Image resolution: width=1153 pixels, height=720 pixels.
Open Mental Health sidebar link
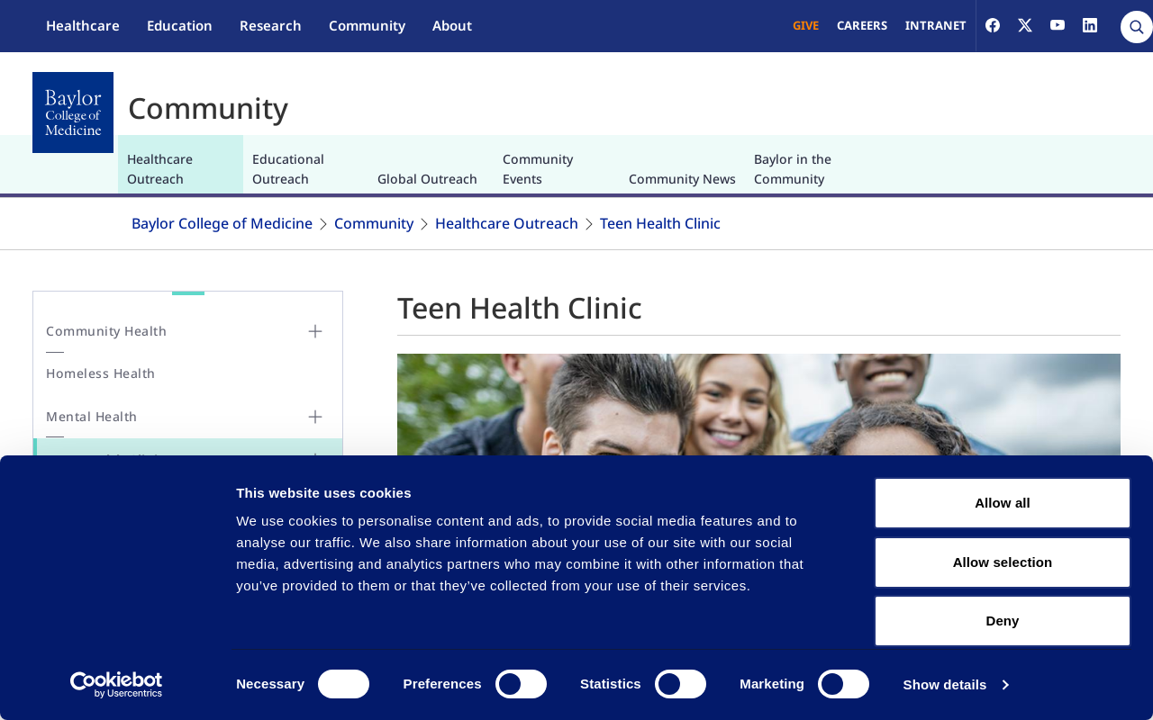[x=92, y=417]
